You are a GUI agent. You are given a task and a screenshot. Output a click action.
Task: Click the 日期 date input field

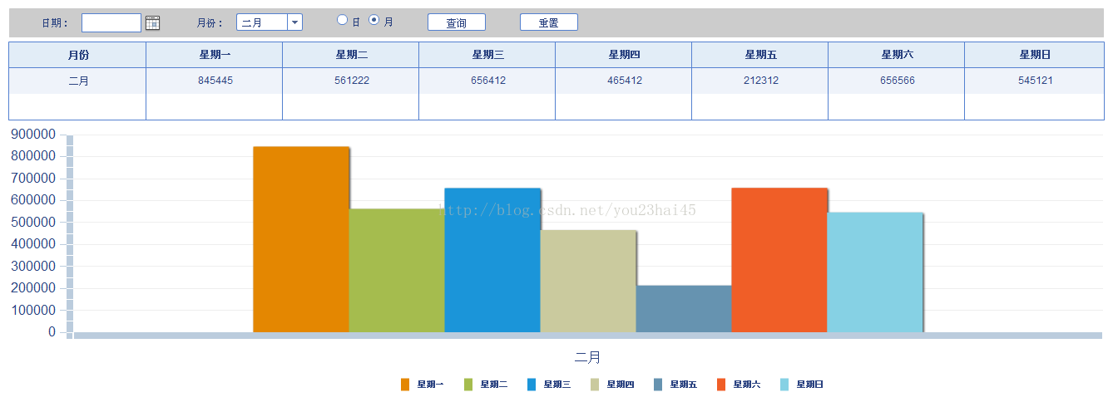click(111, 22)
